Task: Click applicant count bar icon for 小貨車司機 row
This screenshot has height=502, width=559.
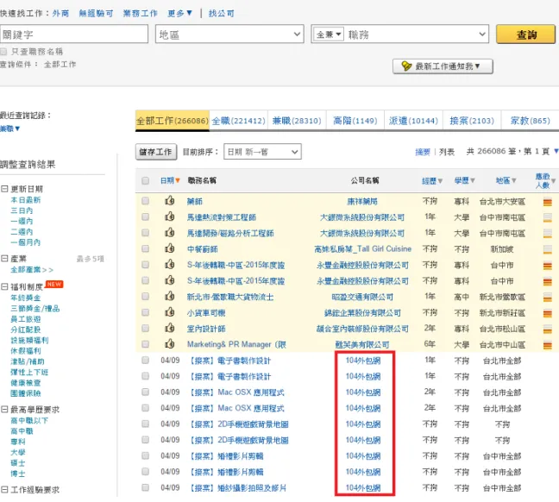Action: [547, 313]
